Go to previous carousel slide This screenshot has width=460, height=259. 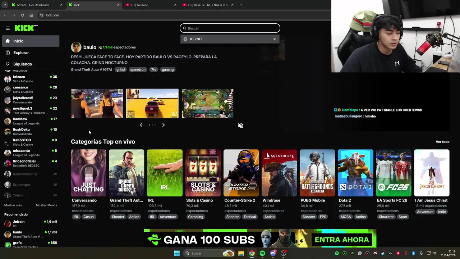(141, 125)
